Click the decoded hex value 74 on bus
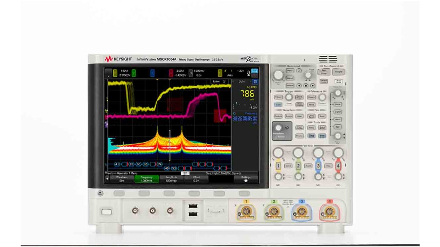 coord(160,164)
